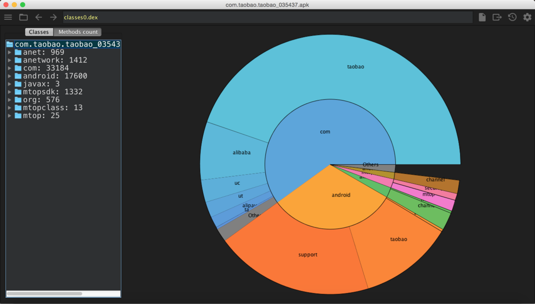The image size is (535, 304).
Task: Expand the mtopsdk tree node
Action: pyautogui.click(x=9, y=92)
